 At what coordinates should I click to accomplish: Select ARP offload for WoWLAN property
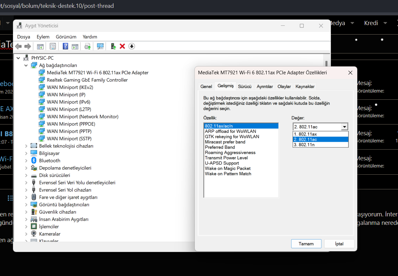[x=231, y=131]
